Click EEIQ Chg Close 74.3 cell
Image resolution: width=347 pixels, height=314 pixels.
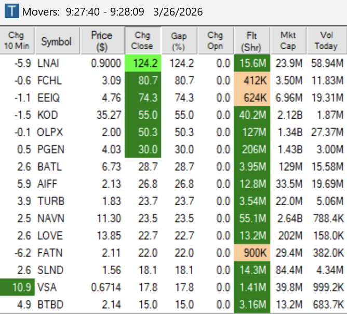[x=143, y=98]
